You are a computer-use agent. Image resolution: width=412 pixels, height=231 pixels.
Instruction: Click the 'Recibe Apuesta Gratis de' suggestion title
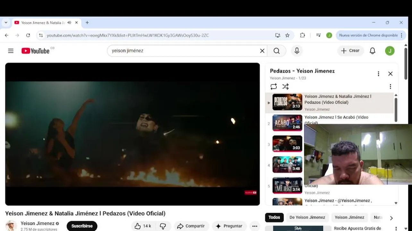coord(357,228)
